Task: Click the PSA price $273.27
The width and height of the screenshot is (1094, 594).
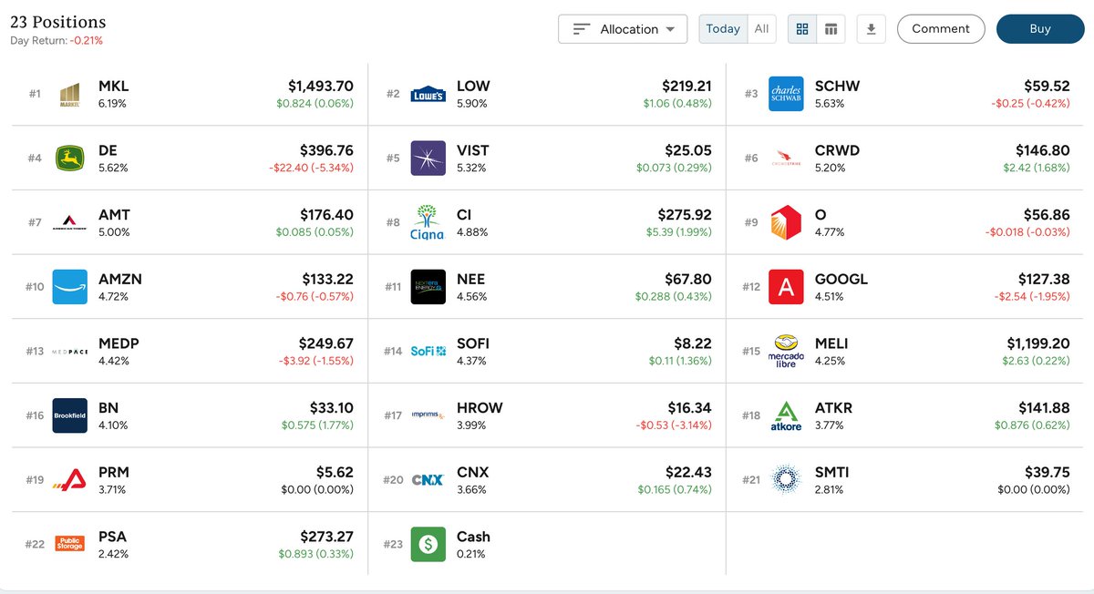Action: click(326, 537)
